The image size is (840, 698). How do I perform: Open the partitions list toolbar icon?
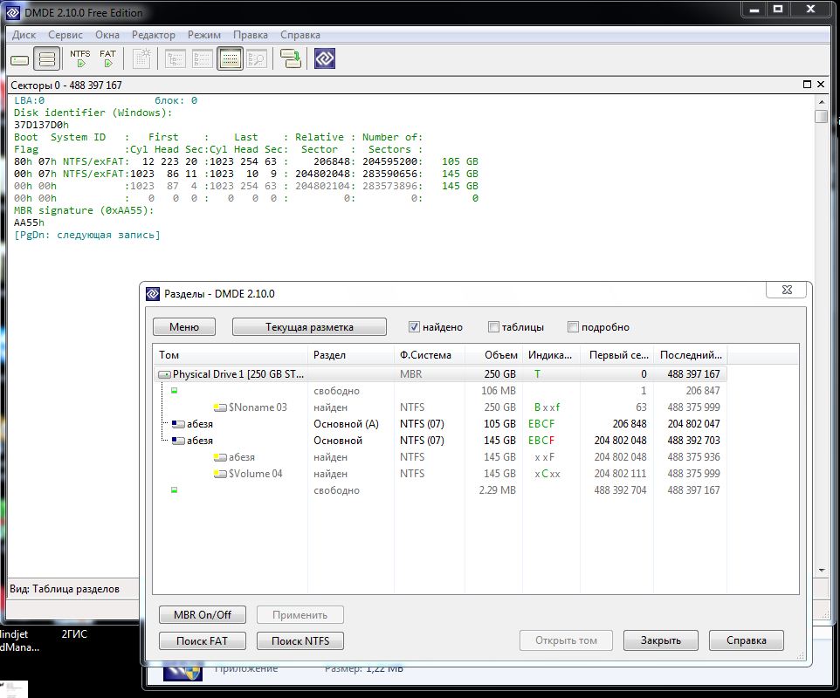tap(47, 59)
